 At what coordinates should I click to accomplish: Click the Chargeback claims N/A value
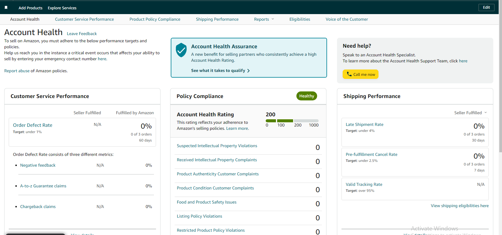(100, 207)
